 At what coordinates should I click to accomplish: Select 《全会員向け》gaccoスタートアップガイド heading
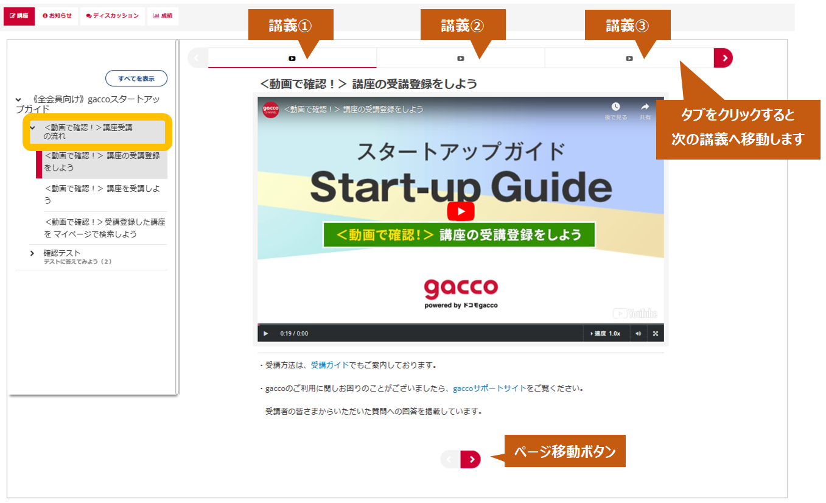click(88, 104)
